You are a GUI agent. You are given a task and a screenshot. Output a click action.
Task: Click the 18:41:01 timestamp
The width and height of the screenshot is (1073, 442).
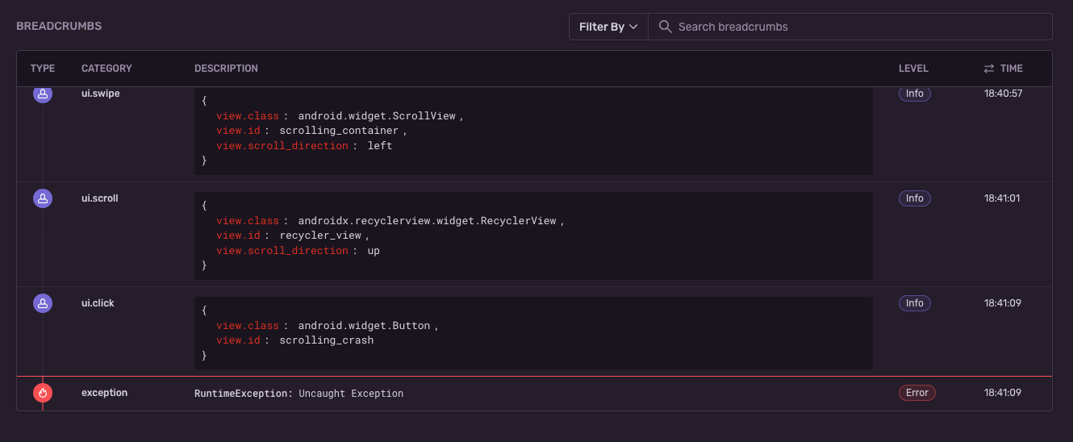(1003, 198)
